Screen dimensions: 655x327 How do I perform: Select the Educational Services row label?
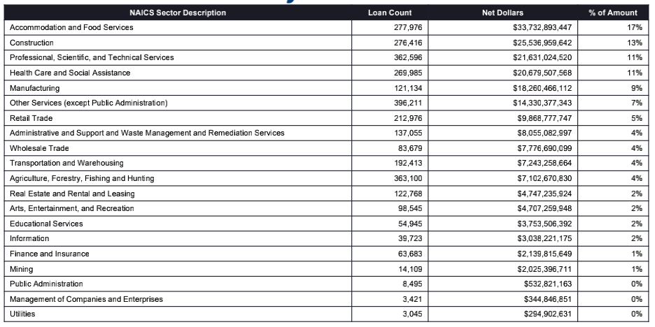click(x=46, y=224)
